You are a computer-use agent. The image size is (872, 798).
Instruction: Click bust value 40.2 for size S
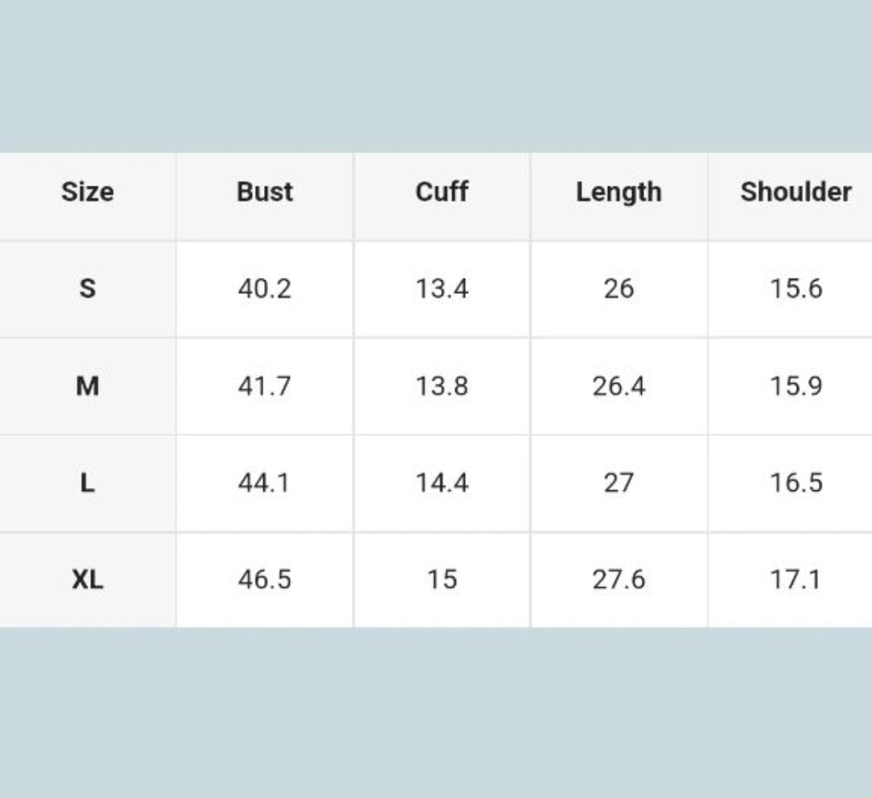(x=265, y=288)
